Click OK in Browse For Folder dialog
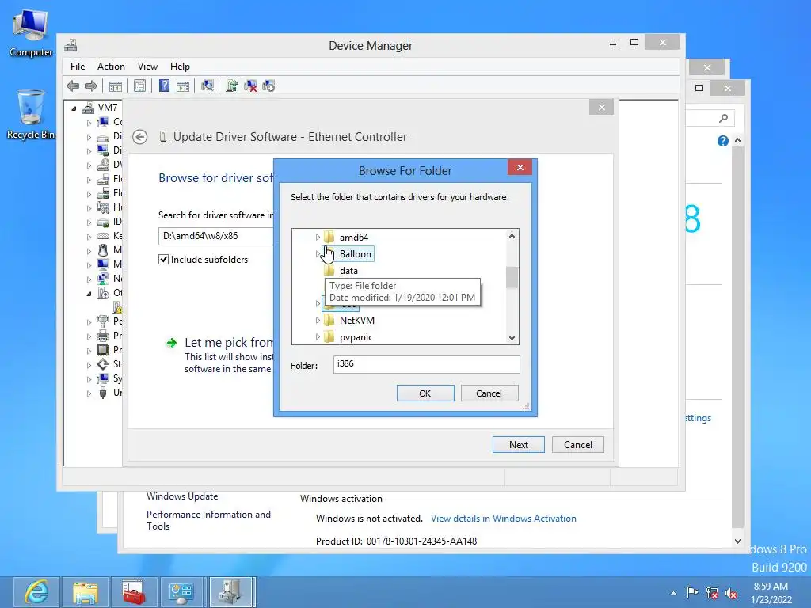The height and width of the screenshot is (608, 811). [425, 393]
